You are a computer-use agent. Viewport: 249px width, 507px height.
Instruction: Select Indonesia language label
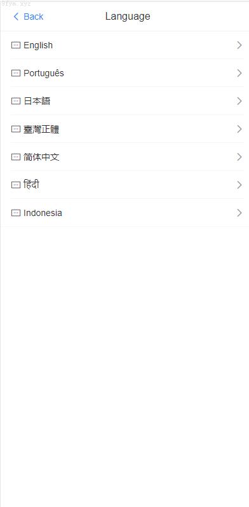click(x=43, y=213)
